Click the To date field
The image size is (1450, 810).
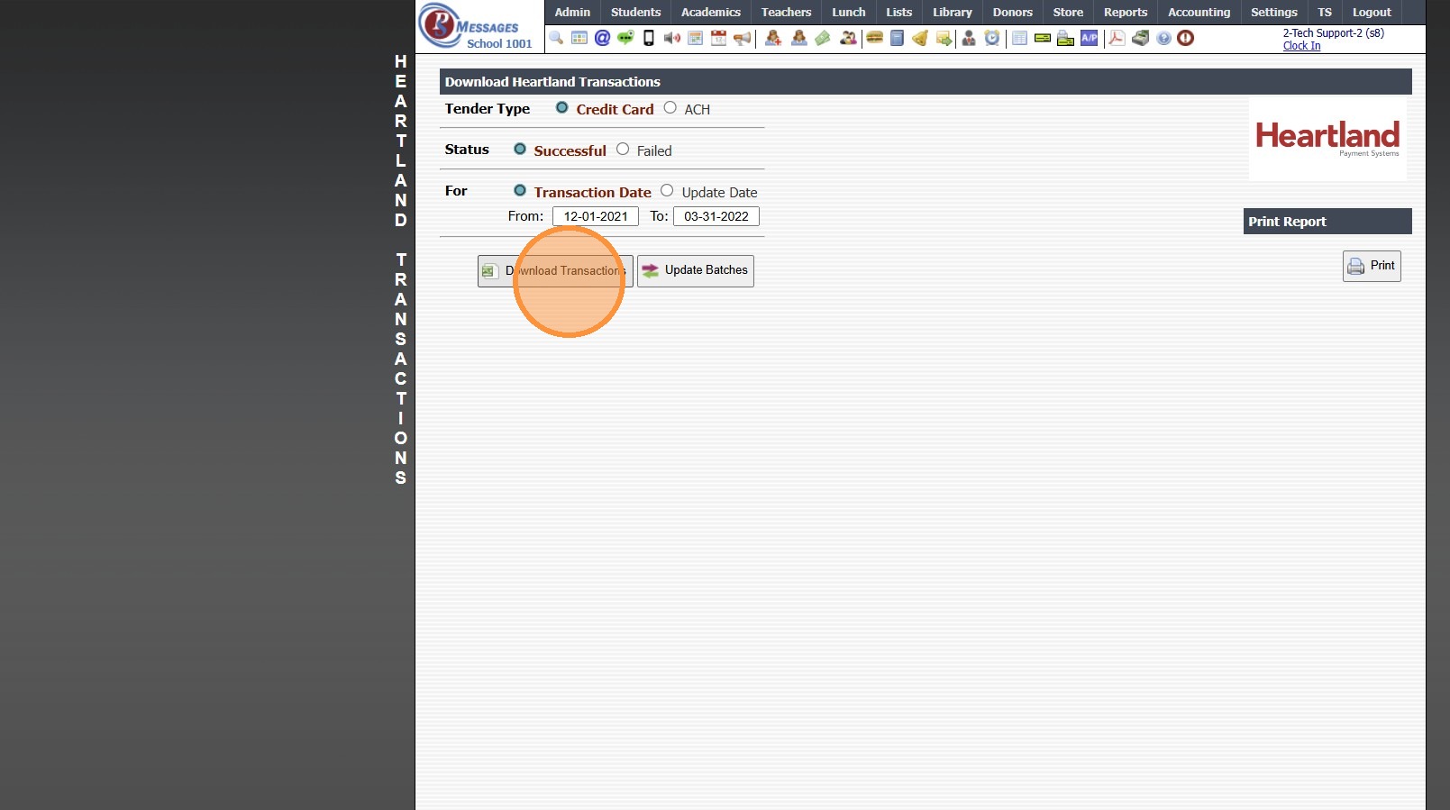tap(716, 216)
